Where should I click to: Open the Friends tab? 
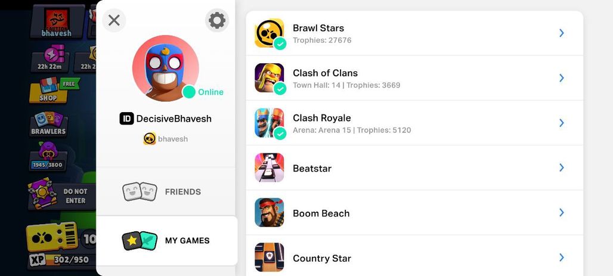[x=166, y=191]
